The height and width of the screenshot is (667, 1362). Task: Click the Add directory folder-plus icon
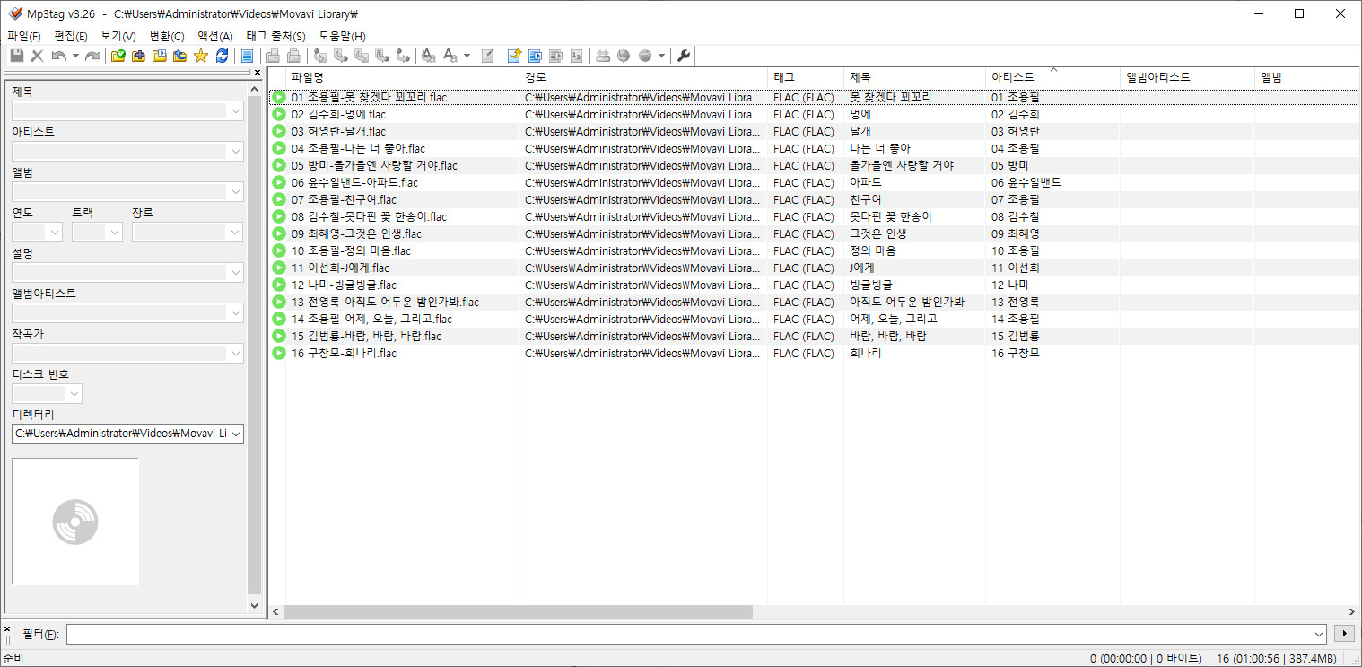pos(137,56)
